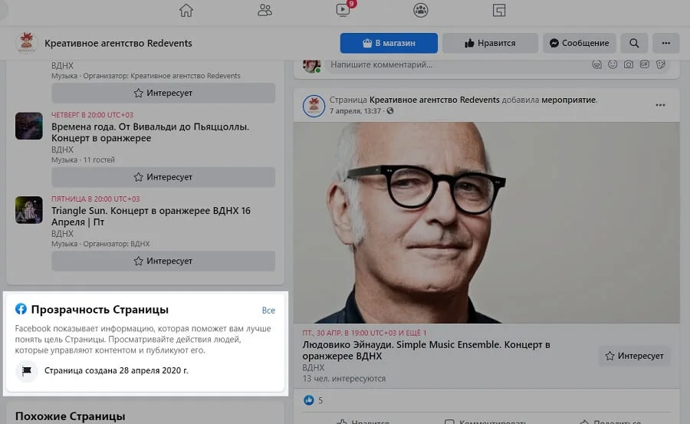Toggle Интересует on the Людовико Эйнауди event
Image resolution: width=690 pixels, height=424 pixels.
634,356
